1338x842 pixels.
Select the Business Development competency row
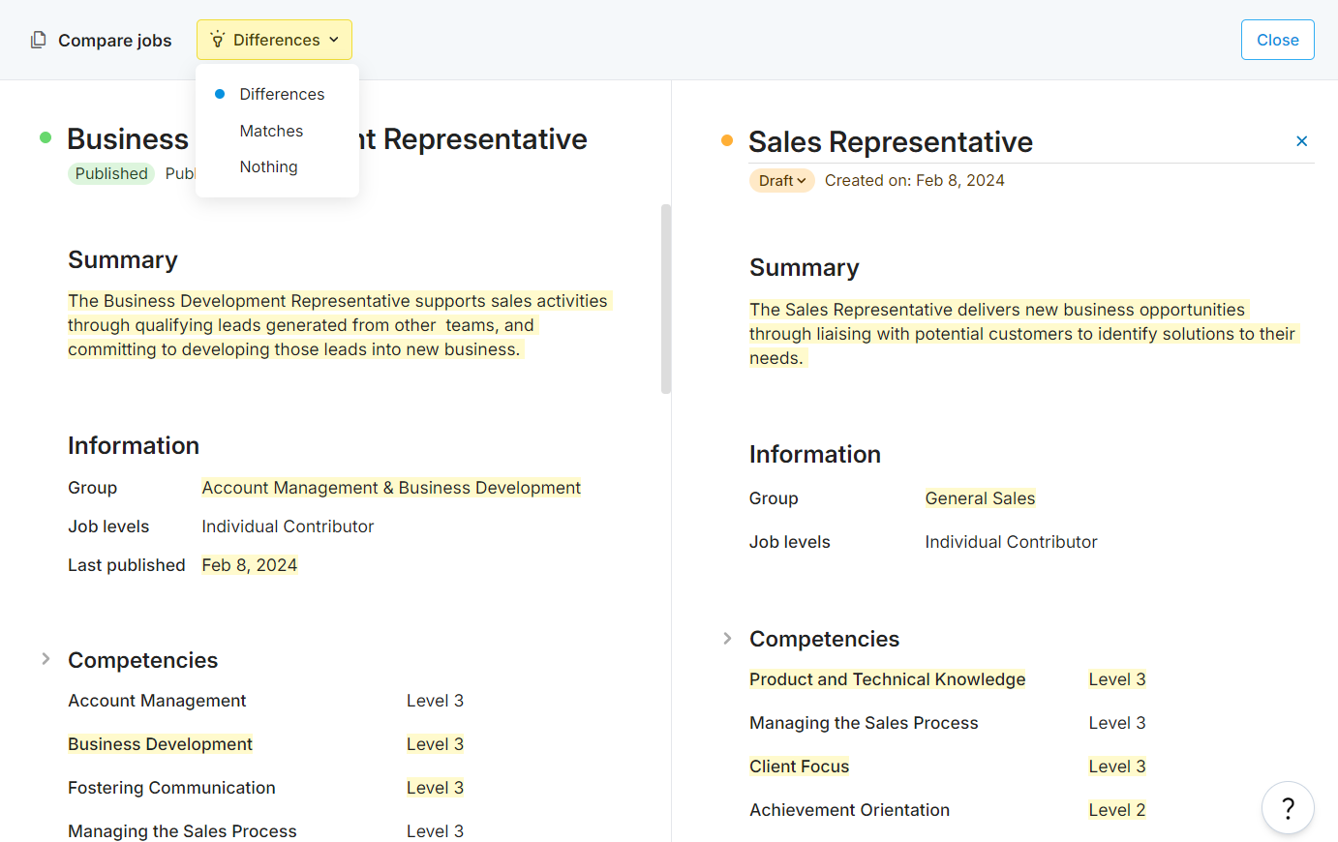point(160,743)
